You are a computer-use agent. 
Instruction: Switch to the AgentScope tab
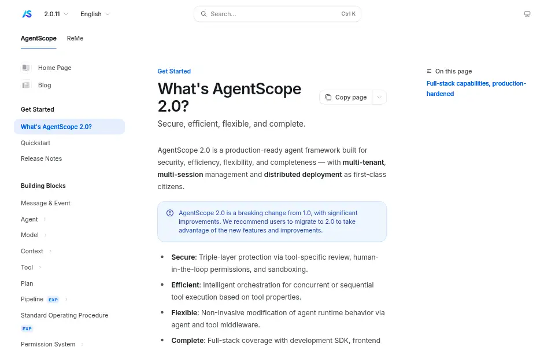(39, 38)
